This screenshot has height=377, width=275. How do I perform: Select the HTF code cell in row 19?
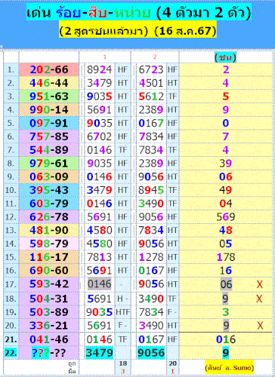[122, 312]
